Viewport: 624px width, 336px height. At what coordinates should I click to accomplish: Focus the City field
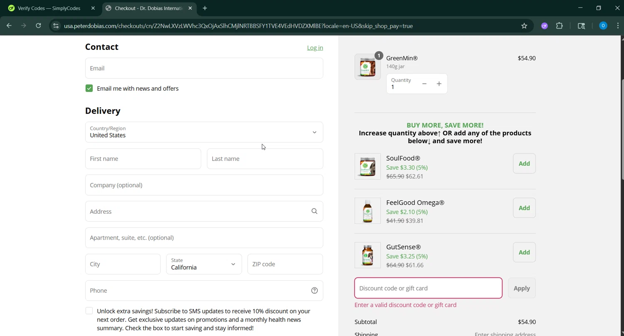click(x=123, y=264)
